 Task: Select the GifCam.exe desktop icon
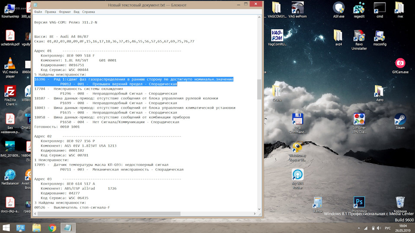coord(400,66)
